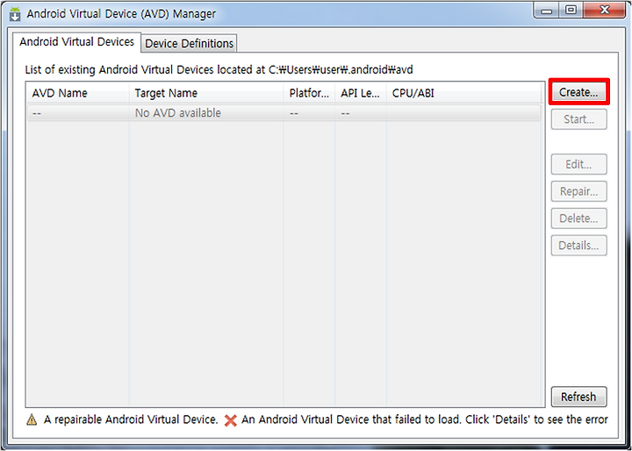Image resolution: width=632 pixels, height=451 pixels.
Task: Click the 'List of existing Android Virtual Devices' text
Action: (219, 69)
